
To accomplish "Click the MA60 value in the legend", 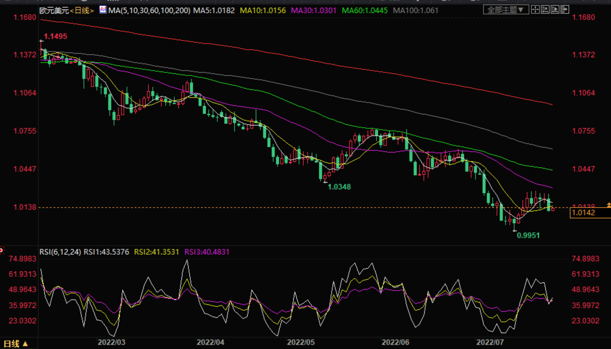I will point(364,10).
